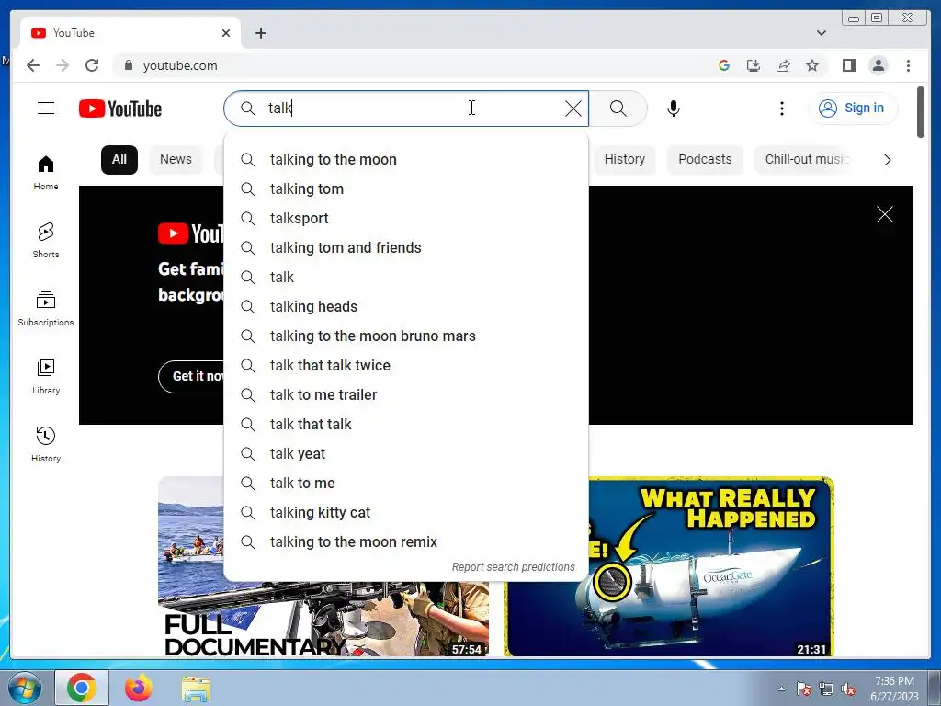Choose 'talking to the moon remix'

point(405,542)
